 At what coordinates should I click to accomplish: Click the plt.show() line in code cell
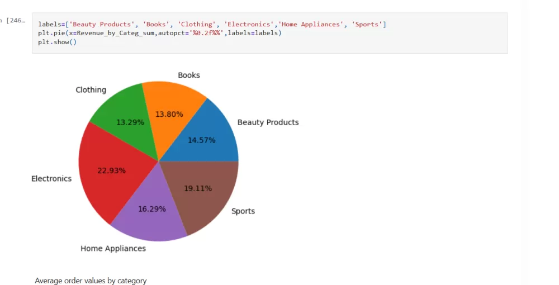[57, 42]
